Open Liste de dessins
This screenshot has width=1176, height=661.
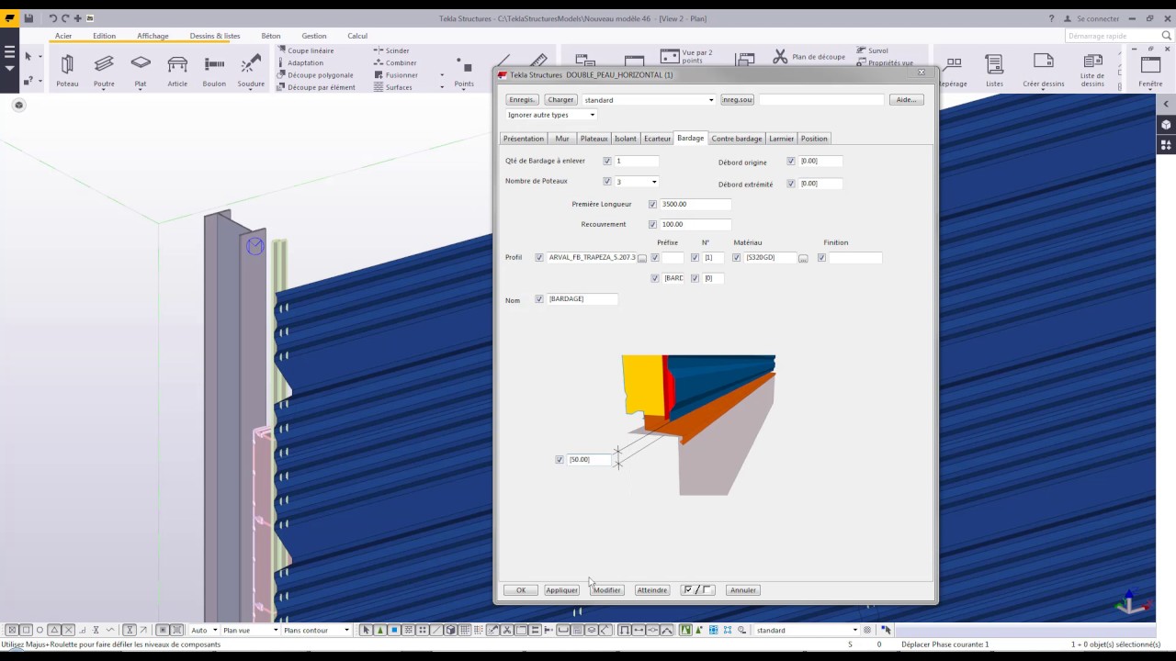click(x=1092, y=70)
